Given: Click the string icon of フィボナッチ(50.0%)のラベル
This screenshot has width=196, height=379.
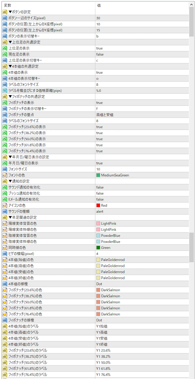Looking at the screenshot, I should 5,363.
